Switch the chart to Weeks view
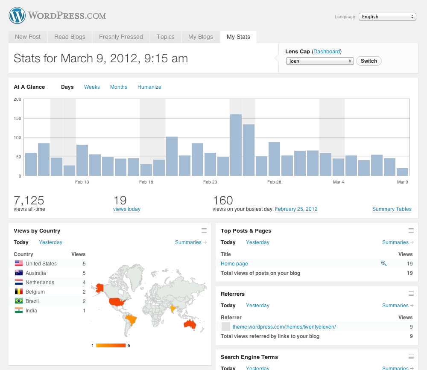Viewport: 427px width, 370px height. [x=92, y=87]
